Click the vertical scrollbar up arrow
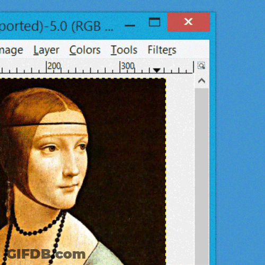This screenshot has height=265, width=265. 201,81
